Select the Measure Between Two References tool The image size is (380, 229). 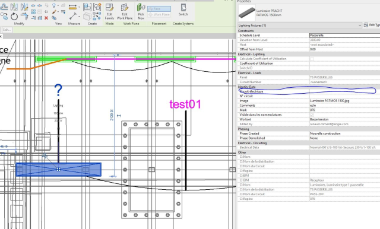[72, 7]
